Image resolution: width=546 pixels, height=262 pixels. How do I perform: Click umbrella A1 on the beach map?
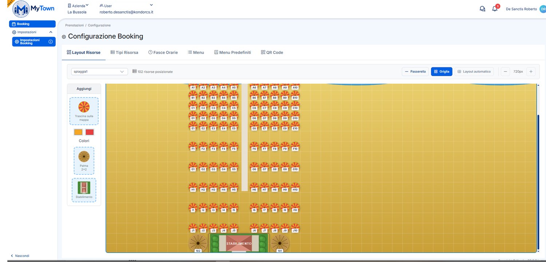point(193,87)
